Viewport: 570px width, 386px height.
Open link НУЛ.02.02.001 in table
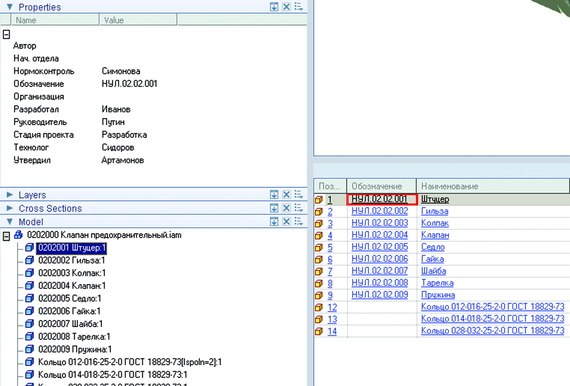point(380,199)
